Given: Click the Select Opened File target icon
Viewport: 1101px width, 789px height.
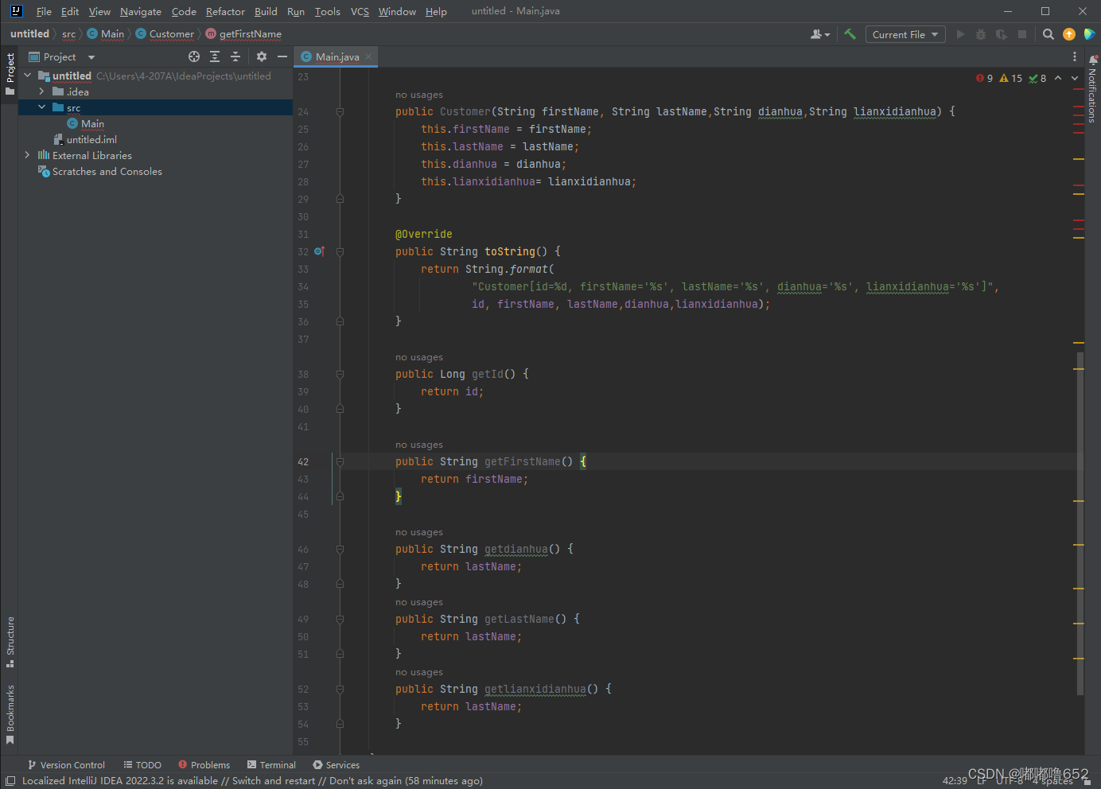Looking at the screenshot, I should click(x=193, y=56).
